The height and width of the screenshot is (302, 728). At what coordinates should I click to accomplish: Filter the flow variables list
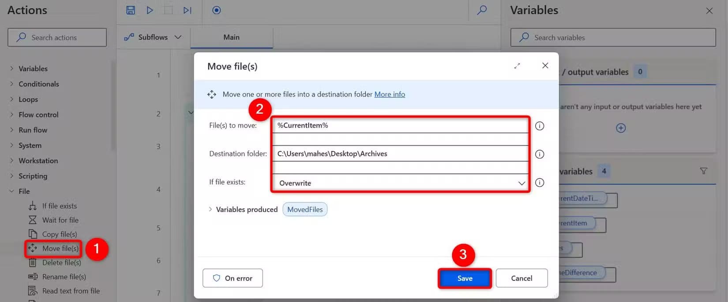(x=704, y=171)
